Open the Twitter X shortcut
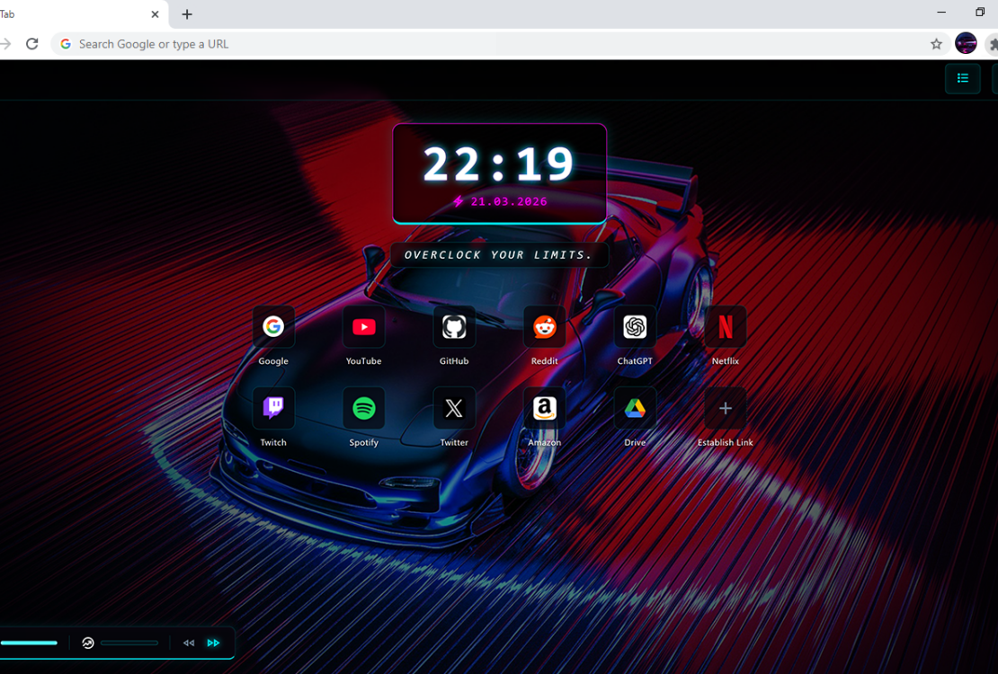 (x=454, y=409)
